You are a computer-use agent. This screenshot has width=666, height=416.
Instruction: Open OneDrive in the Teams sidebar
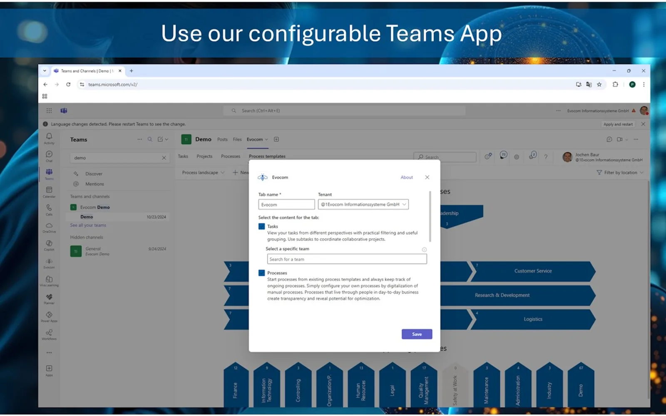click(49, 228)
